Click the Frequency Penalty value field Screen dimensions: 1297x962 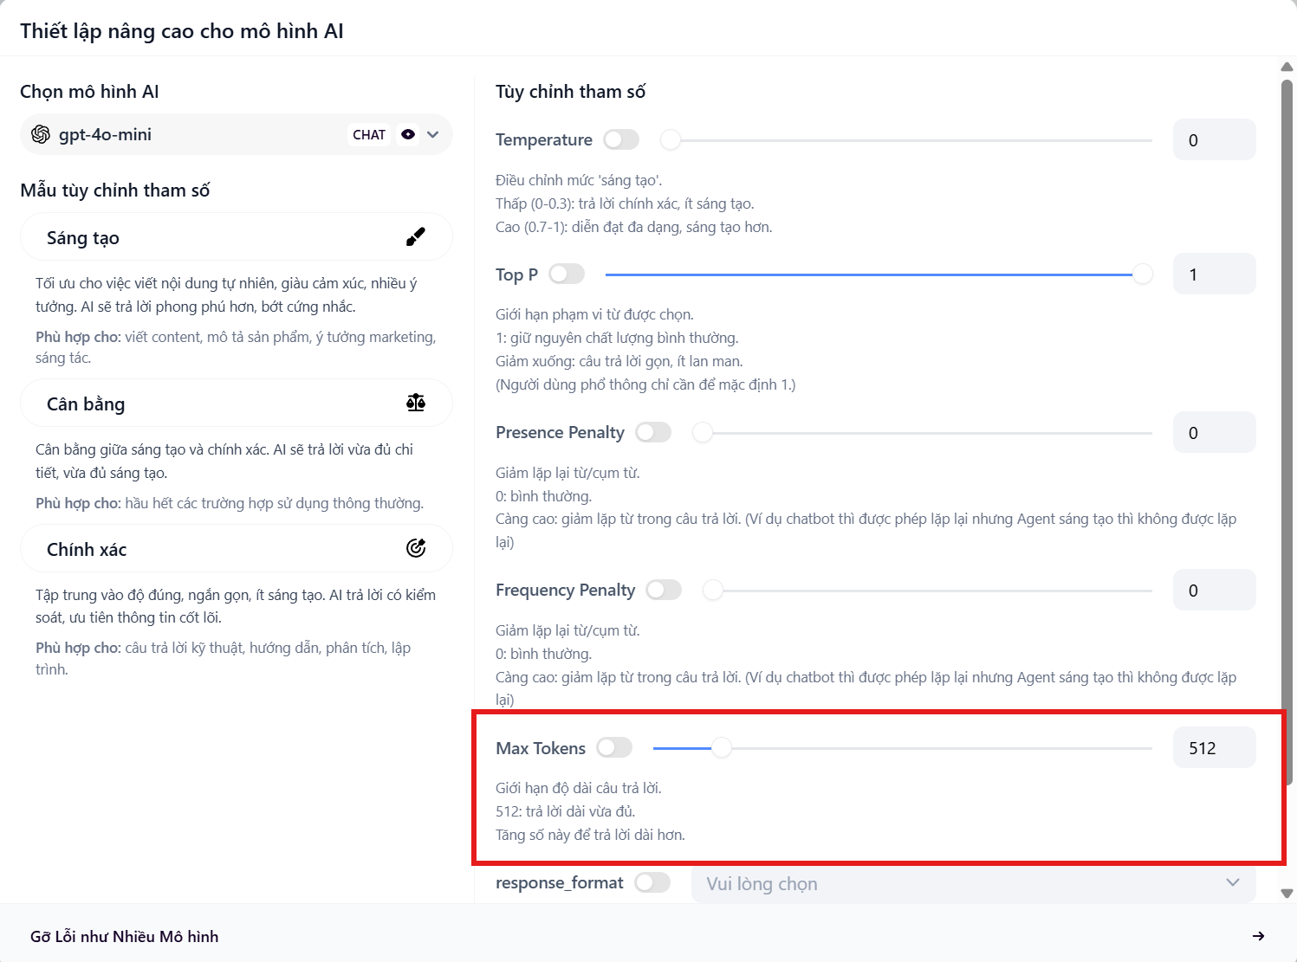(1214, 591)
